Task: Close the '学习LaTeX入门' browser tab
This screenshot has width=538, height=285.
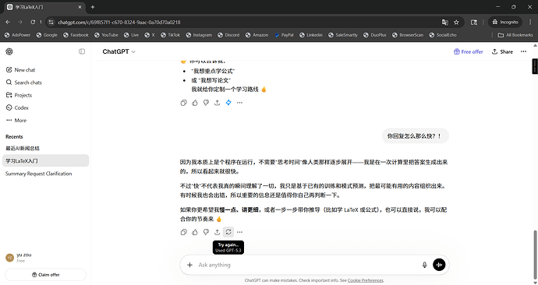Action: click(80, 7)
